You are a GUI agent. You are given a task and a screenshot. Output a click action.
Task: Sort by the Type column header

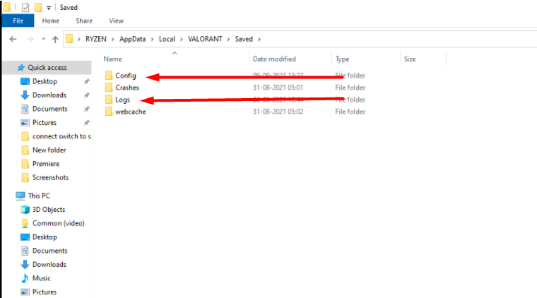(342, 59)
